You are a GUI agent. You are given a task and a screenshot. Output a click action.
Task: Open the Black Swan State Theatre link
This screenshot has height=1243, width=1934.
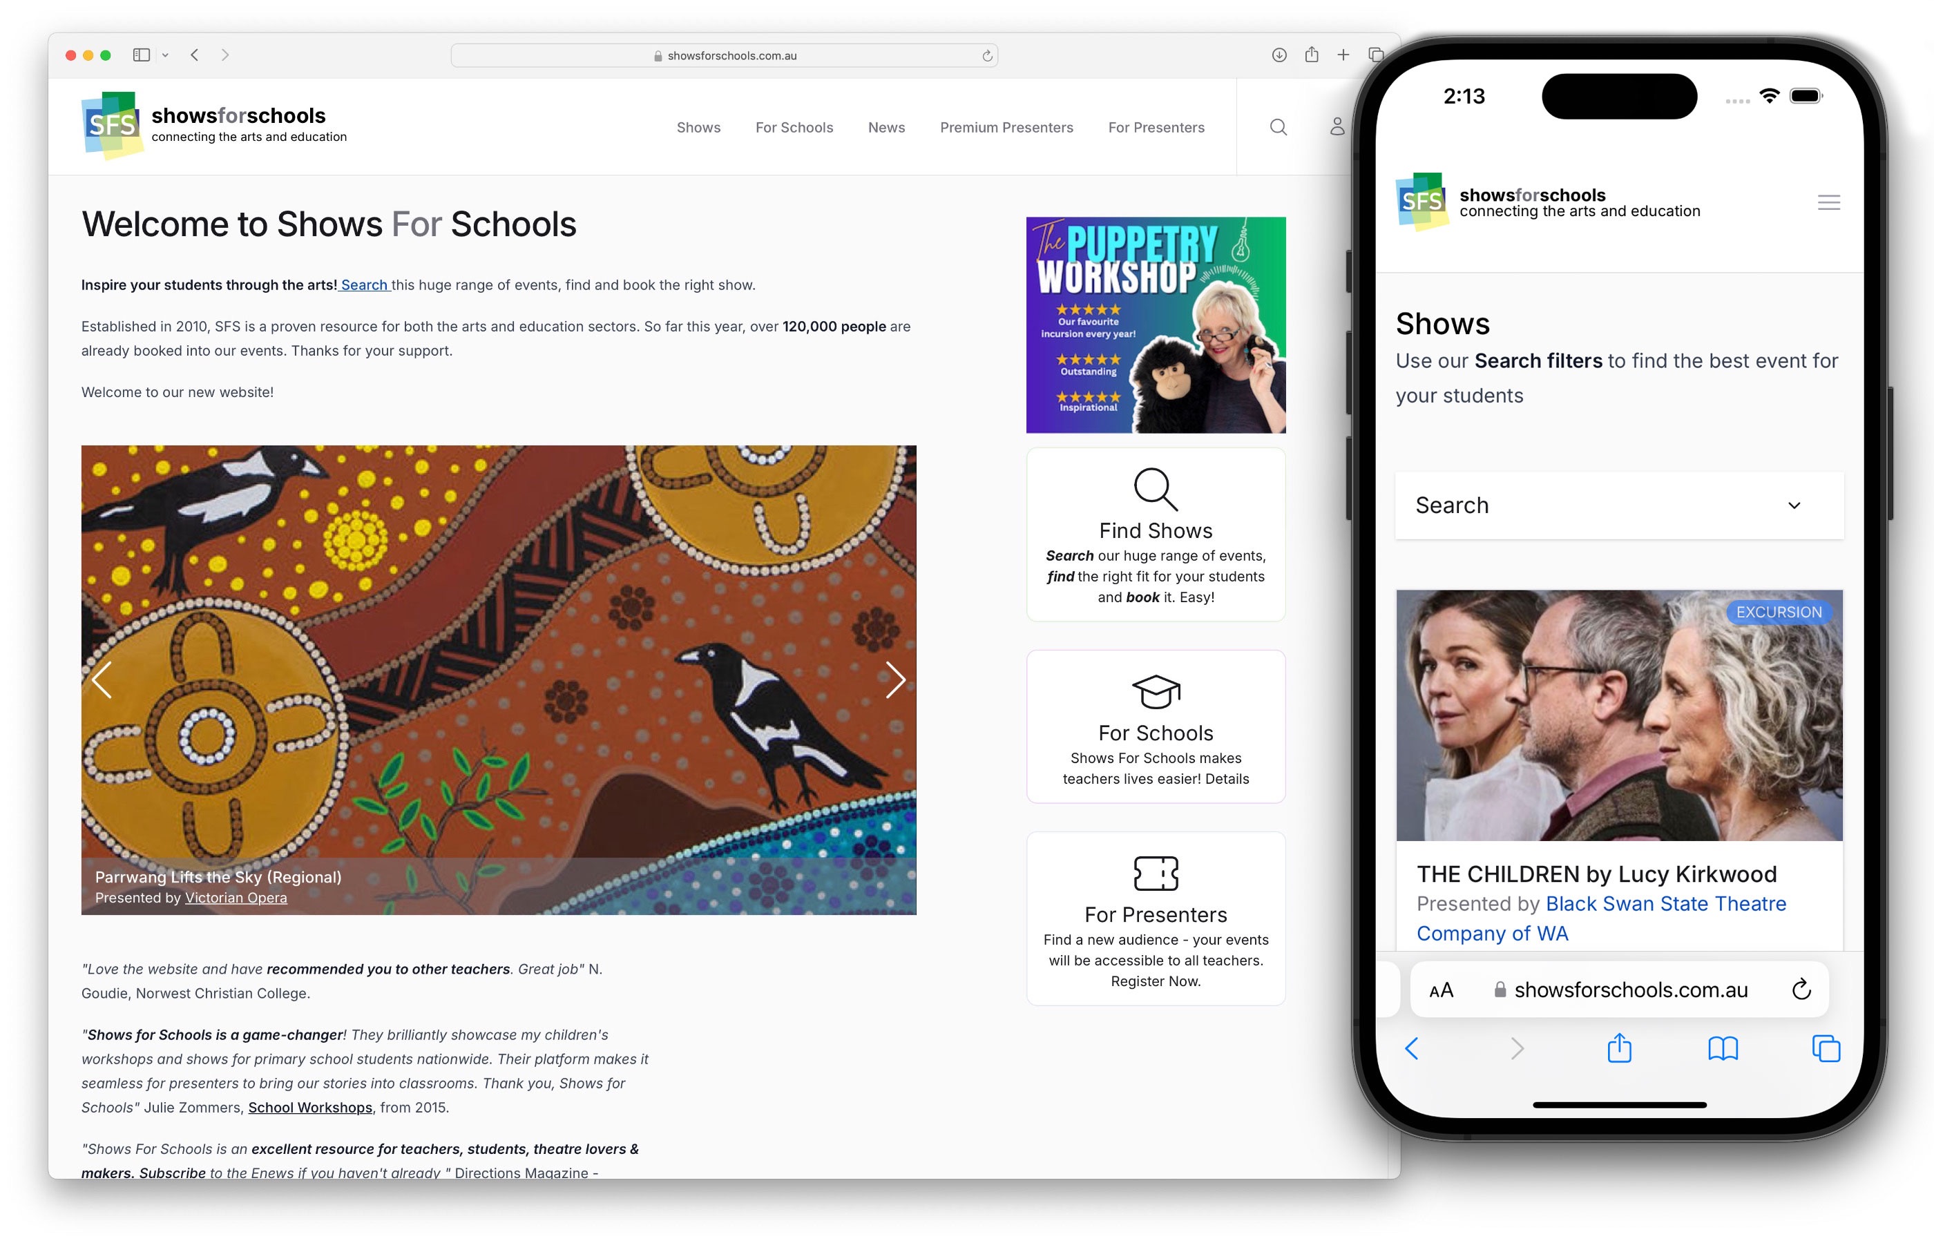point(1600,918)
